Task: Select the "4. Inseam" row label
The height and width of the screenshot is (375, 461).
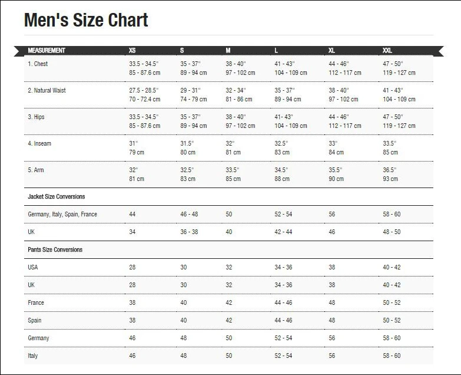Action: tap(39, 143)
